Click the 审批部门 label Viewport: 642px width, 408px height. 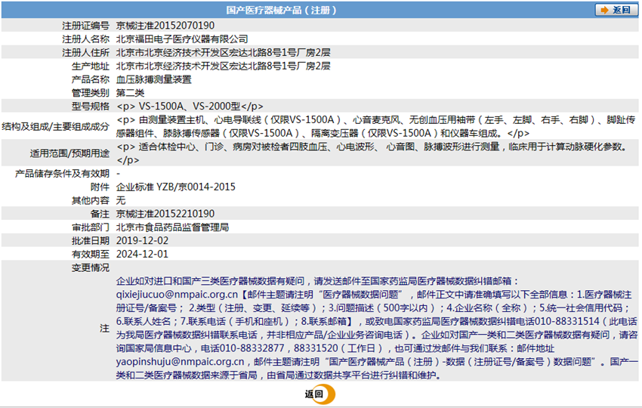91,227
